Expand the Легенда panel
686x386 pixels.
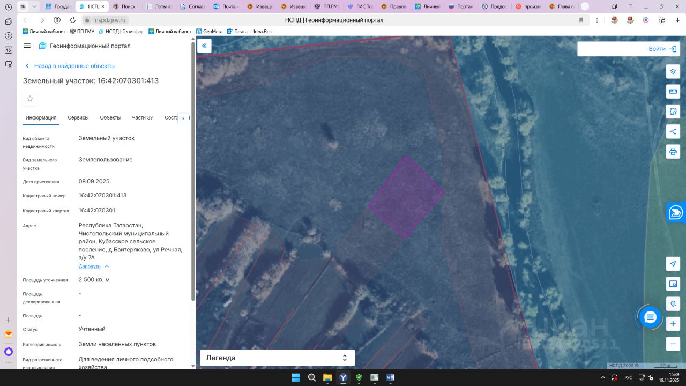(277, 358)
